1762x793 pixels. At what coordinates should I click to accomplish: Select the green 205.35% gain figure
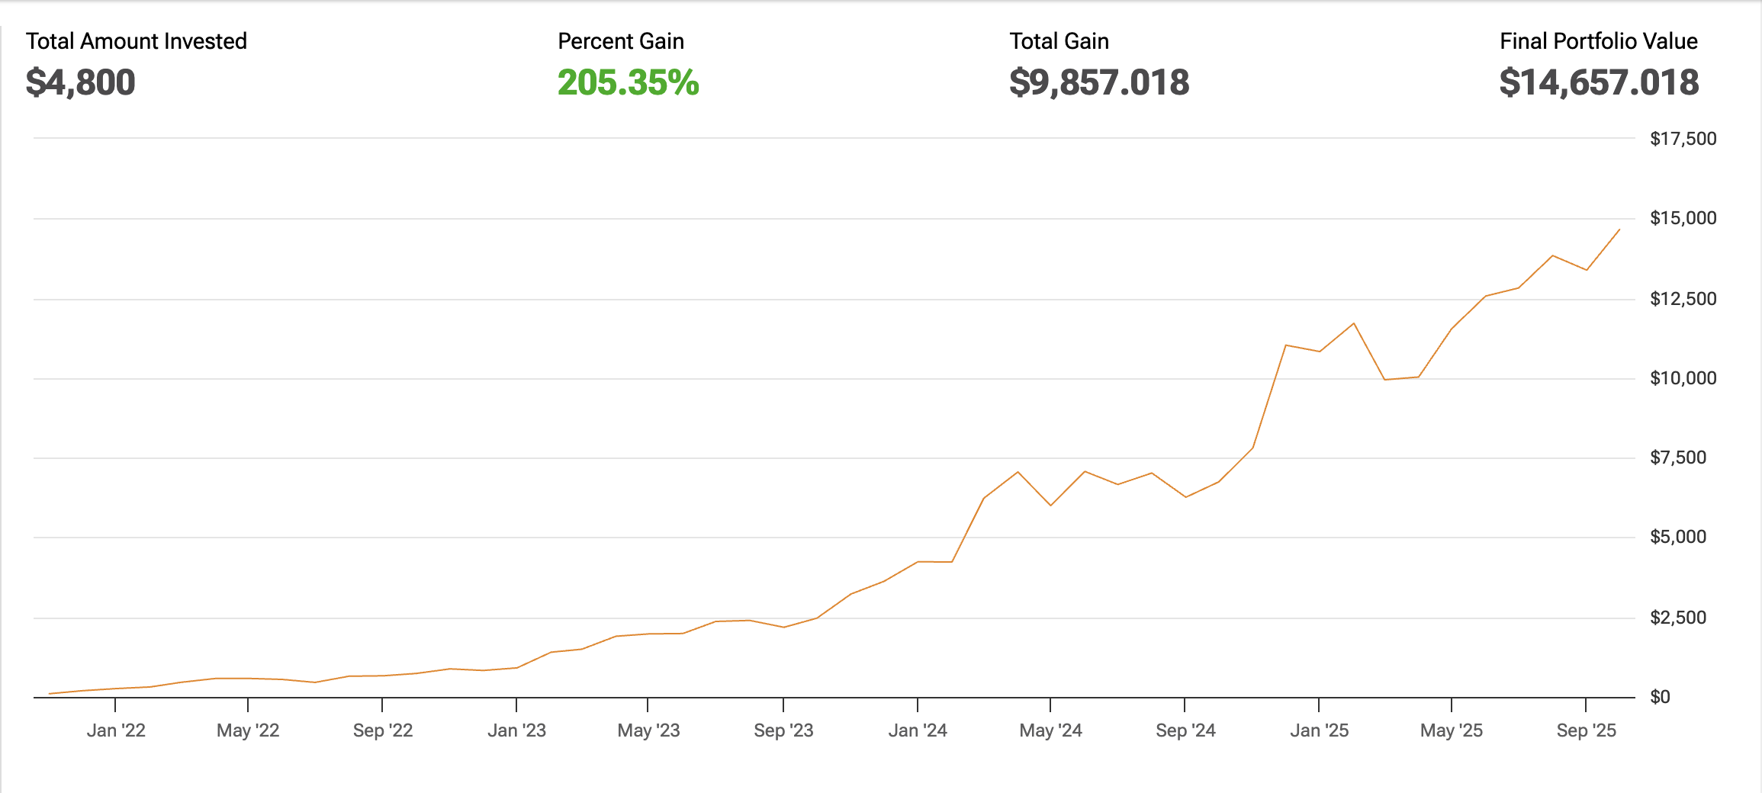tap(628, 82)
